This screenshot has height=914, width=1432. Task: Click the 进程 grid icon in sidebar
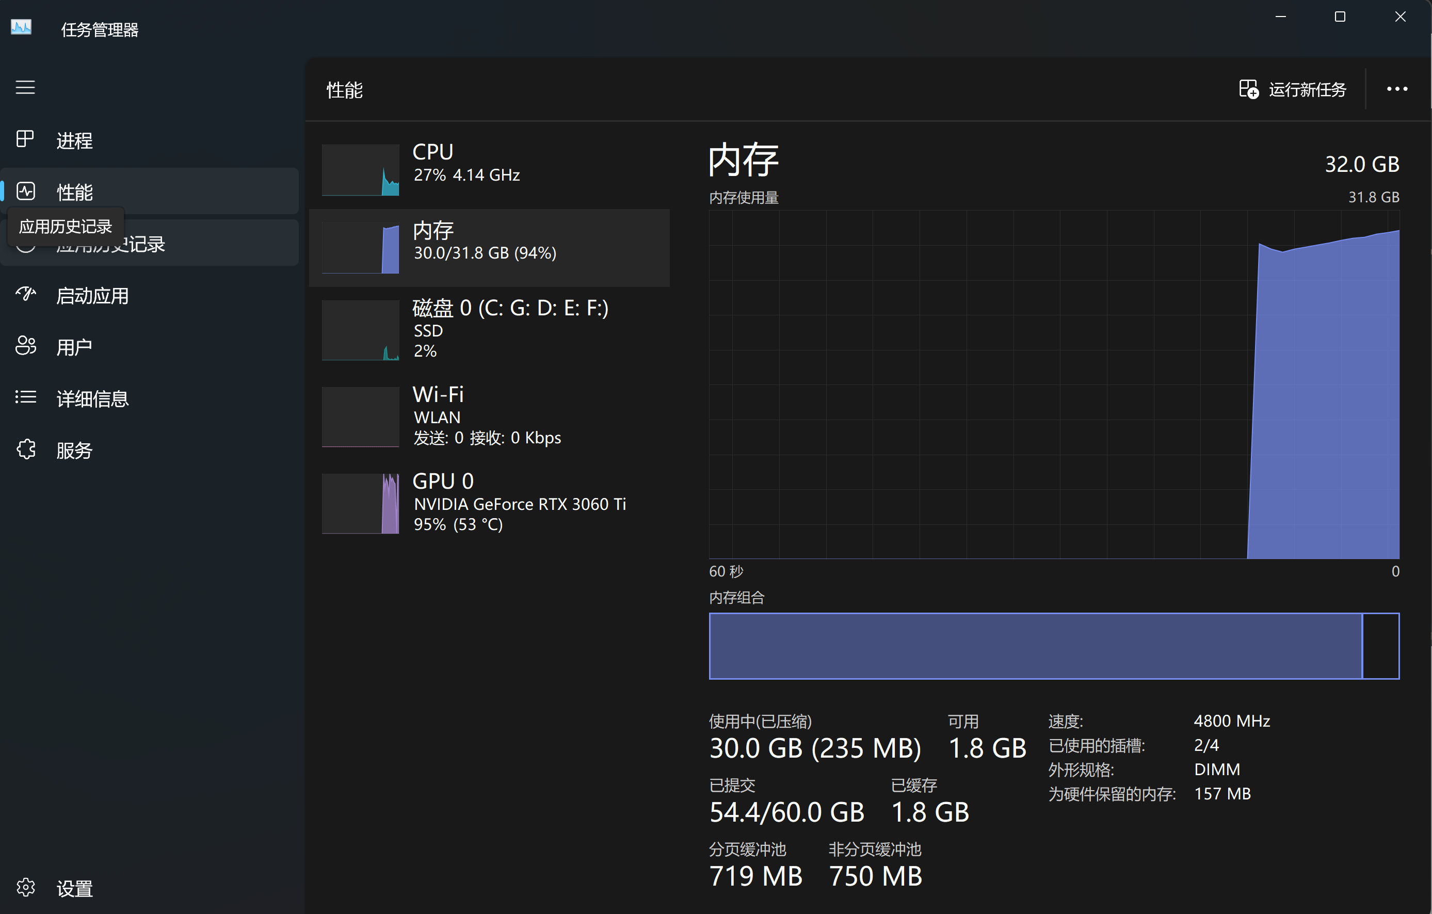coord(25,139)
